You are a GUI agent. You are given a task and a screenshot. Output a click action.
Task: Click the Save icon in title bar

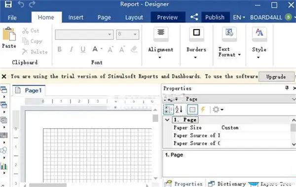(x=8, y=4)
